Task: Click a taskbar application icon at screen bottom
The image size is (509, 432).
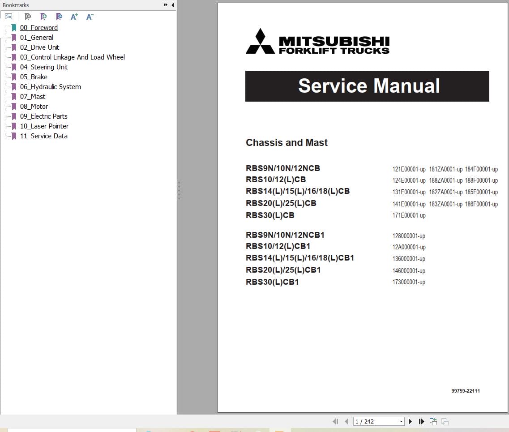Action: 148,430
